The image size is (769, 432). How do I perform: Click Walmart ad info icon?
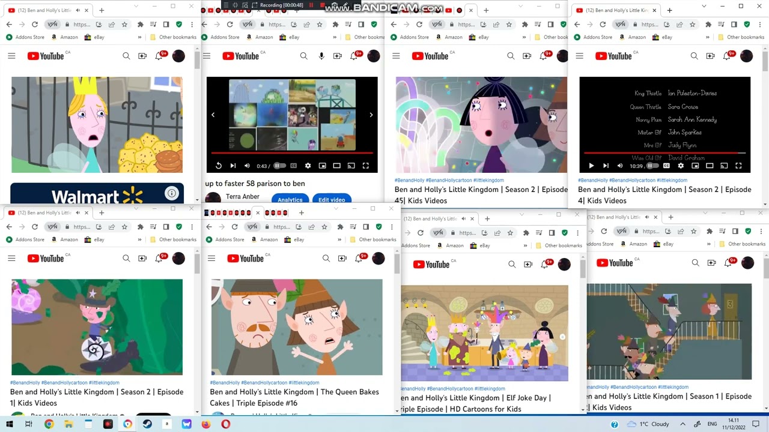coord(172,193)
